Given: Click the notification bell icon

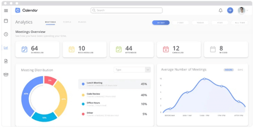Looking at the screenshot, I should click(220, 11).
